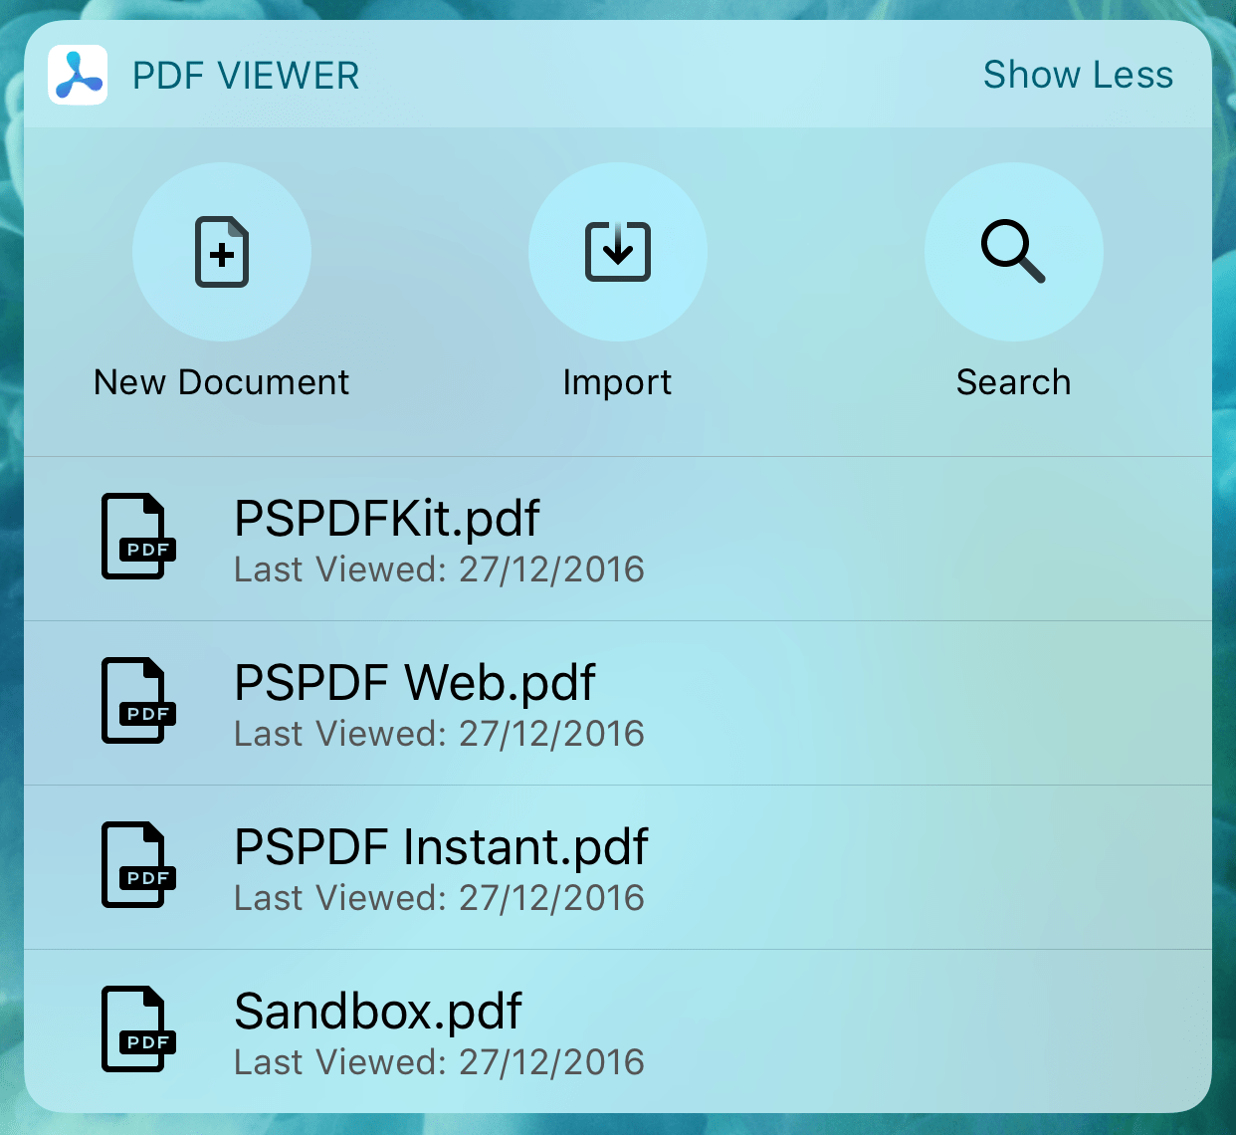
Task: Click the PDF file icon beside PSPDFKit.pdf
Action: (x=137, y=537)
